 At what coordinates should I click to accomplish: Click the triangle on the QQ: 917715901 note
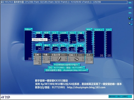coord(84,67)
